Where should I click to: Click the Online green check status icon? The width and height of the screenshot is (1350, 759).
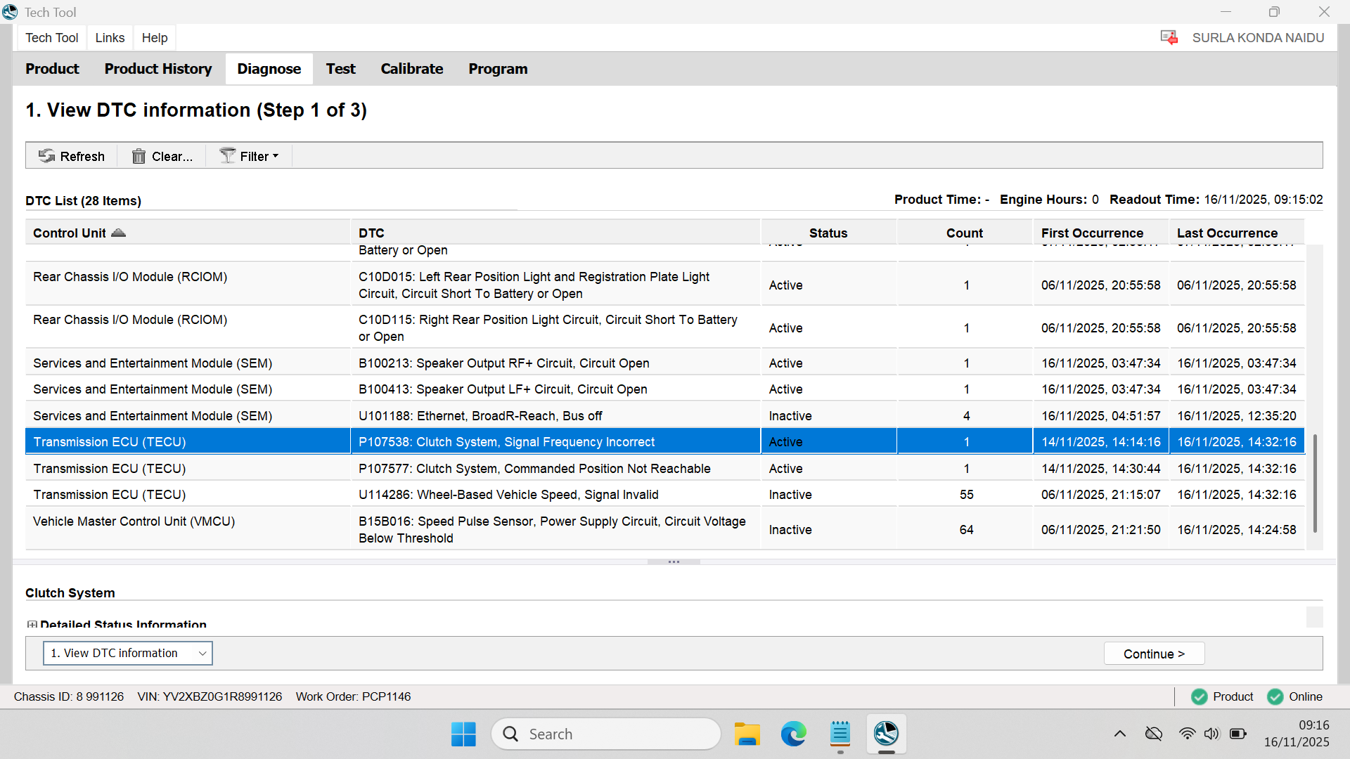[x=1275, y=696]
